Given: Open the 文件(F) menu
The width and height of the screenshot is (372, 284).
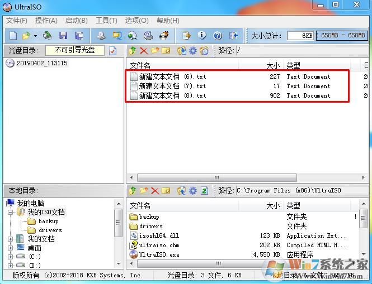Looking at the screenshot, I should click(x=17, y=21).
